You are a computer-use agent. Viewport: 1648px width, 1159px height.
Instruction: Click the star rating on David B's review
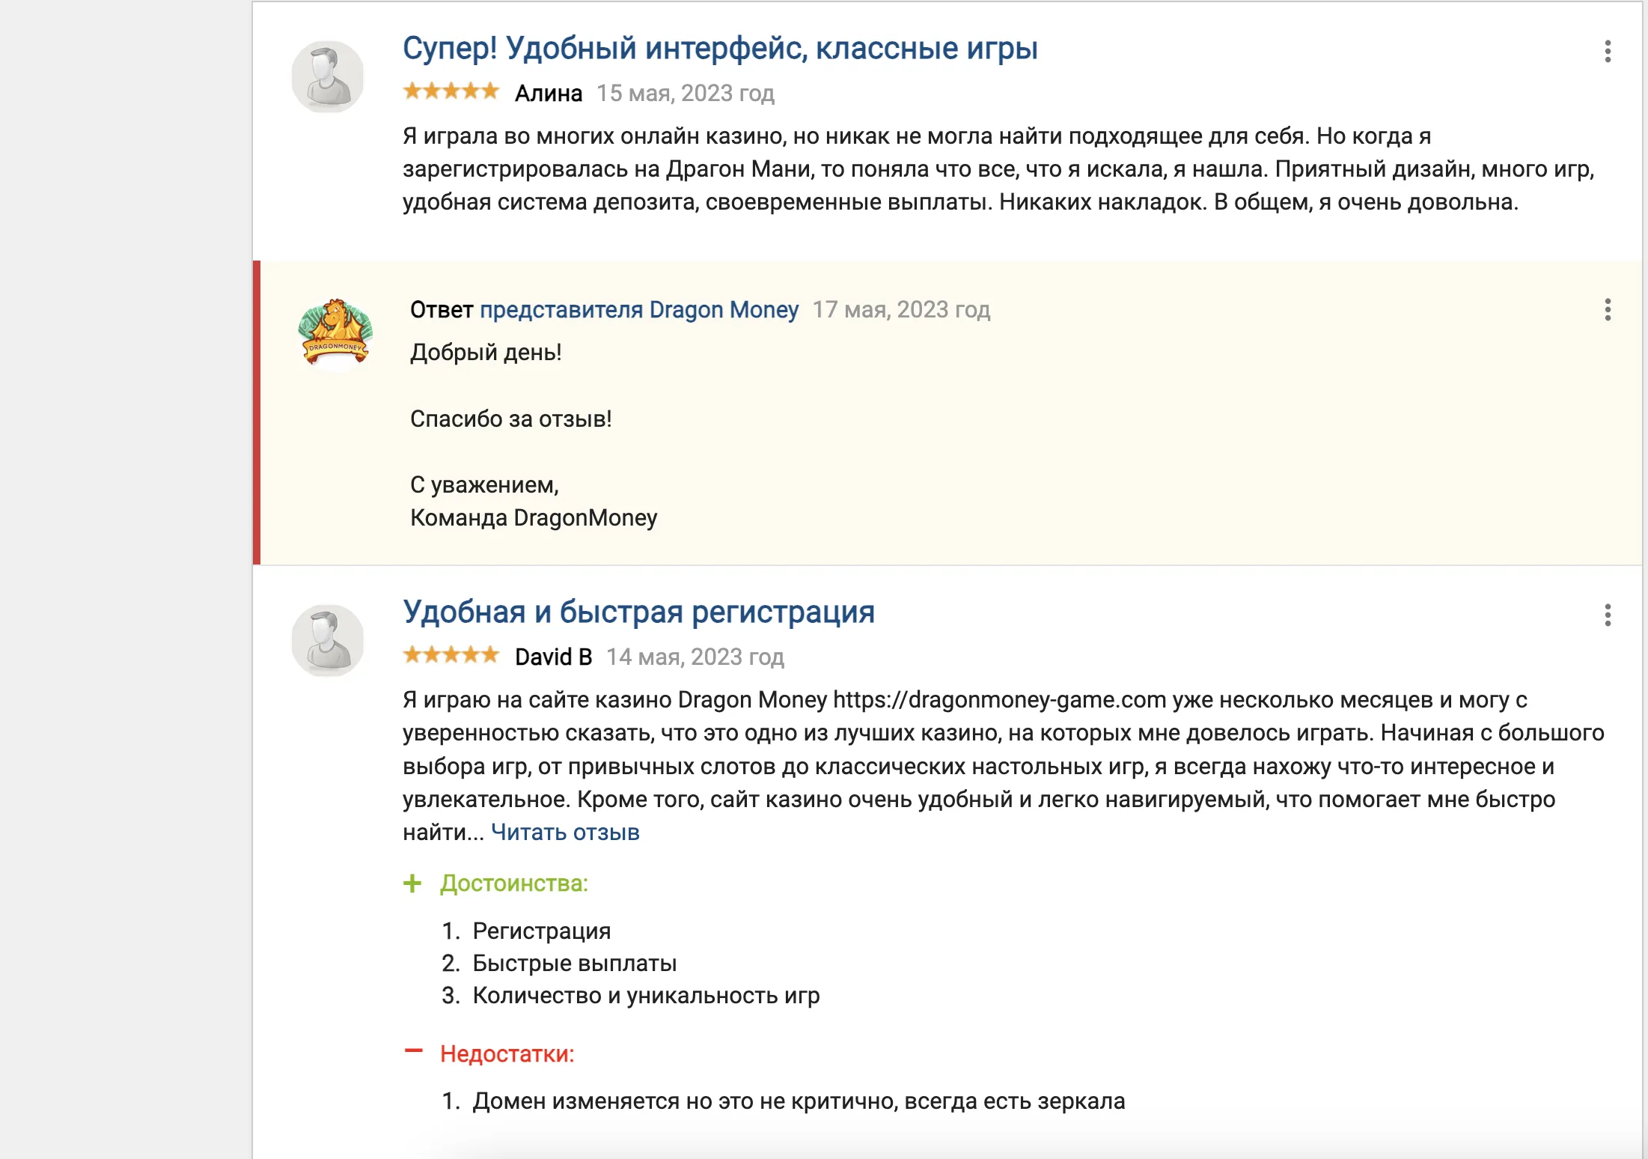pos(451,655)
